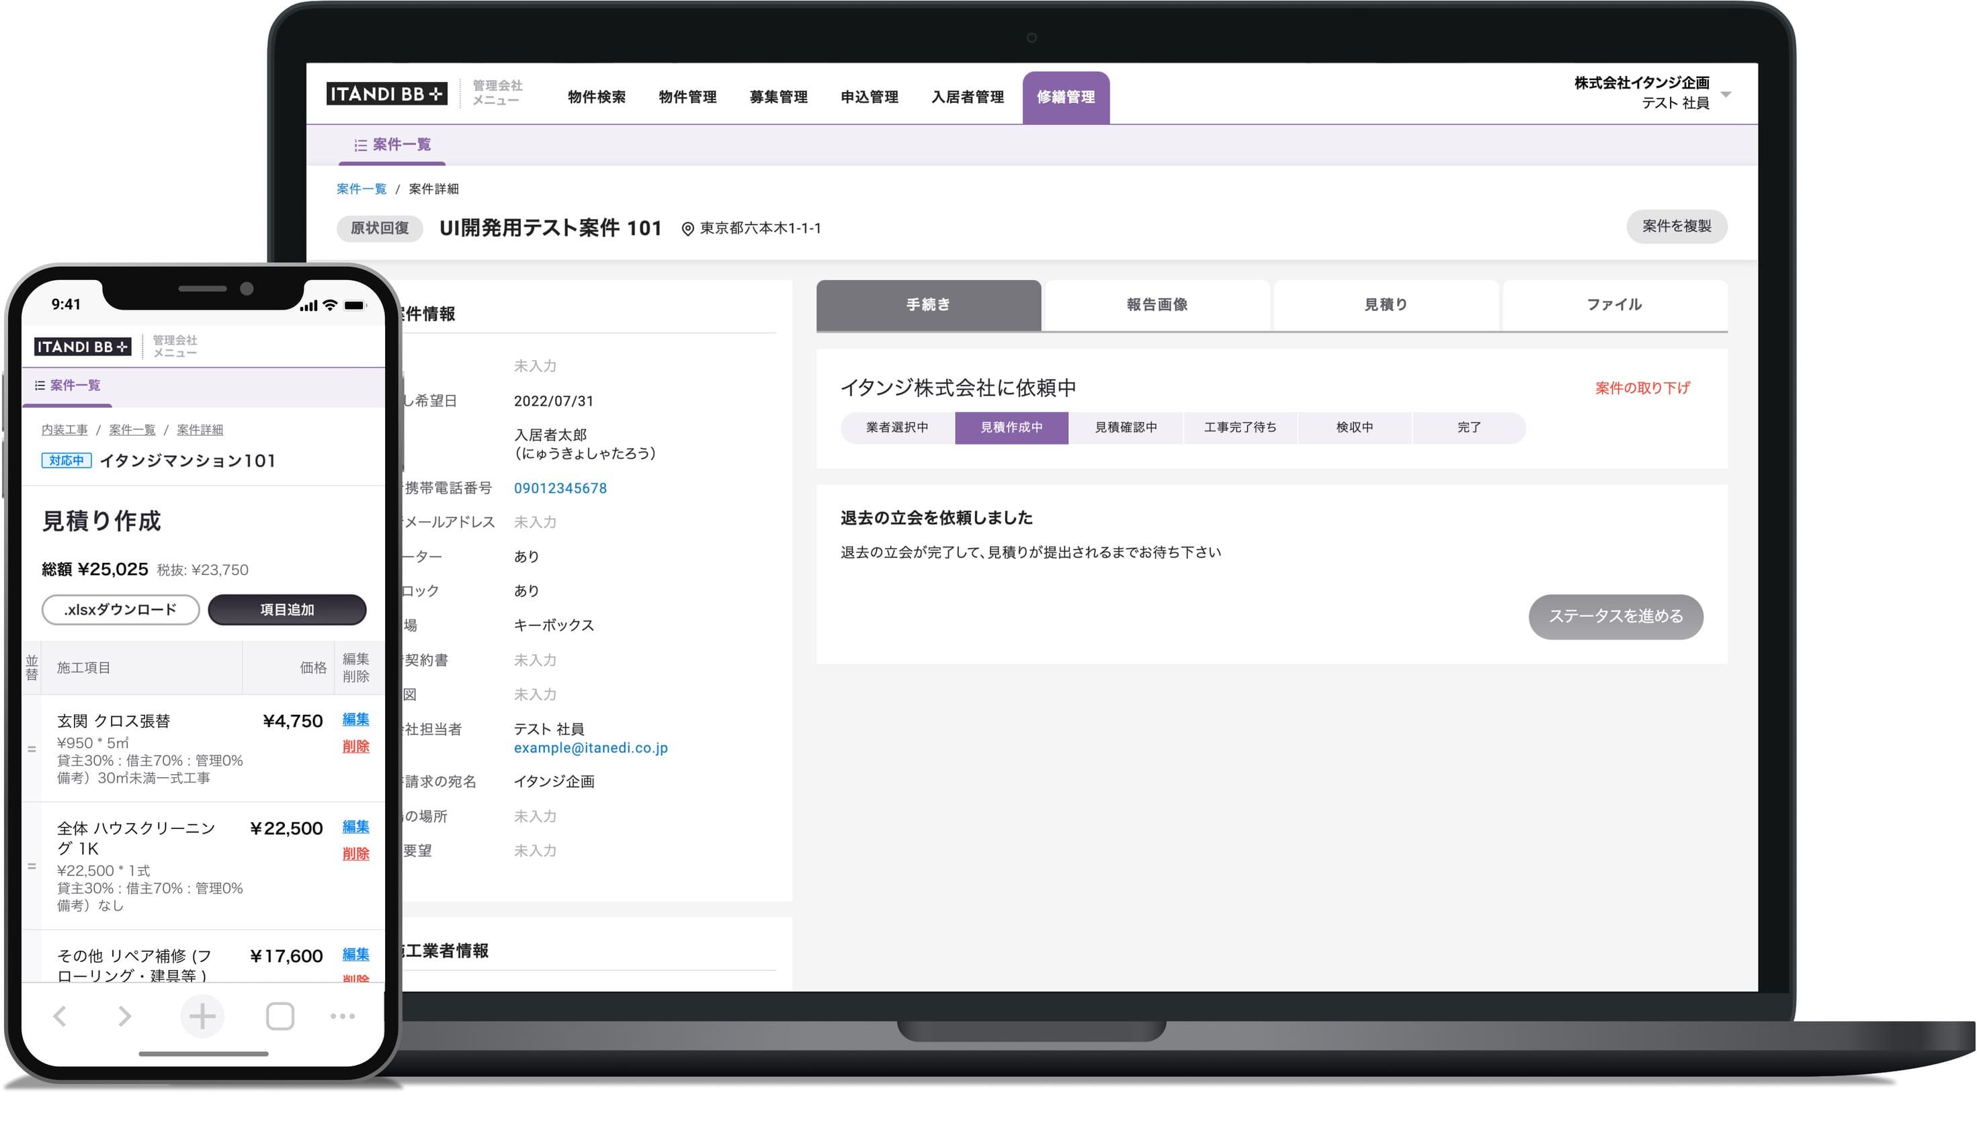
Task: Click the phone number 09012345678 link
Action: point(560,488)
